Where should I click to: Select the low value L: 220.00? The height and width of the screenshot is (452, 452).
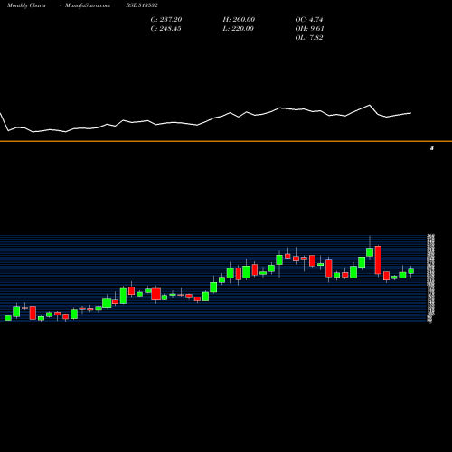pos(238,29)
